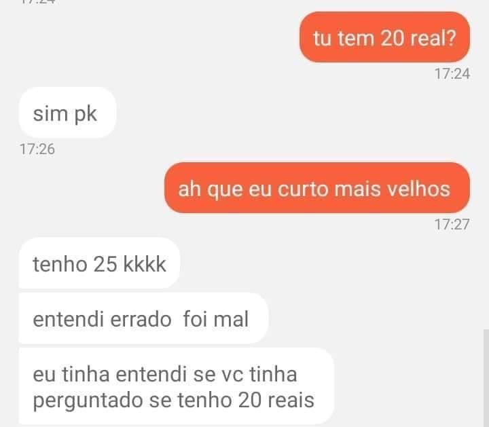Click the word "curto" in the orange message

303,189
